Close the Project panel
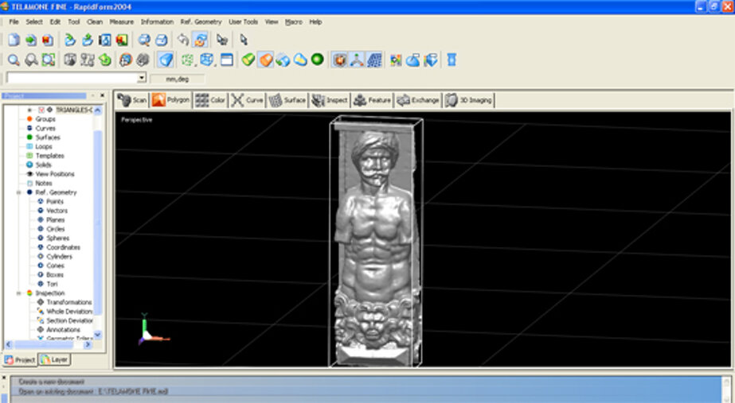Viewport: 735px width, 403px height. [101, 95]
